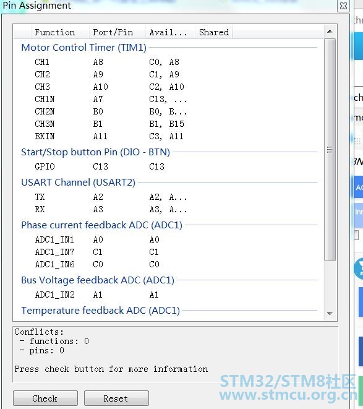Click port/pin A7 of CH1N
This screenshot has width=363, height=409.
click(x=98, y=99)
